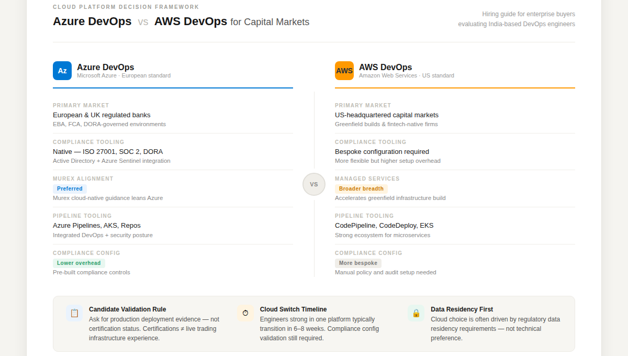Image resolution: width=628 pixels, height=356 pixels.
Task: Click "Bespoke configuration required"
Action: tap(382, 151)
